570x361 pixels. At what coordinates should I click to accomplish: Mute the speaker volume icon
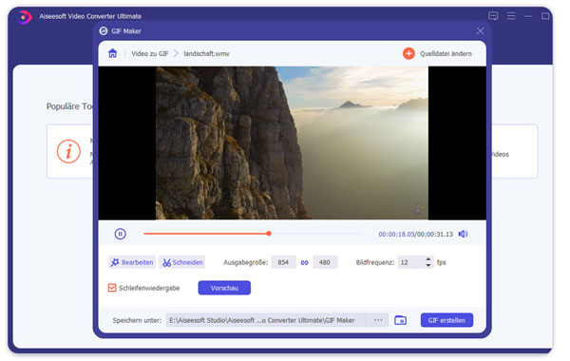[463, 234]
